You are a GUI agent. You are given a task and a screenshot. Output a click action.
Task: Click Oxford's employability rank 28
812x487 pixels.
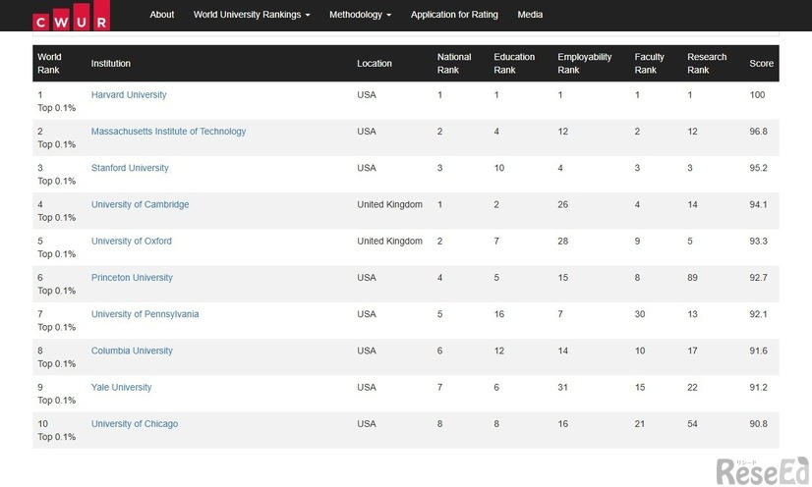563,241
